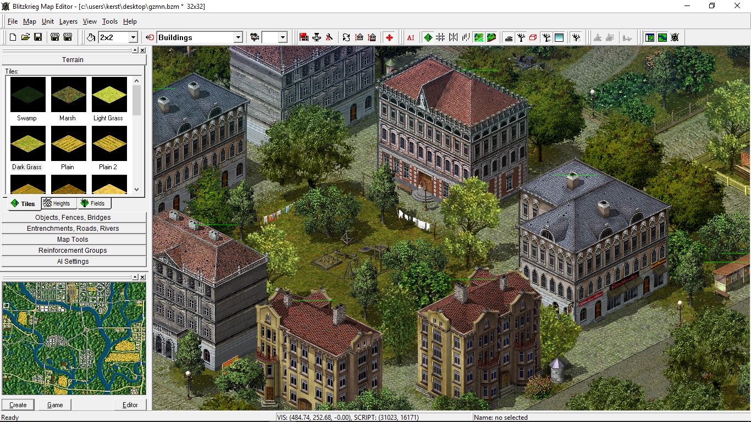Click the binary (010) save disk icon

coord(68,37)
